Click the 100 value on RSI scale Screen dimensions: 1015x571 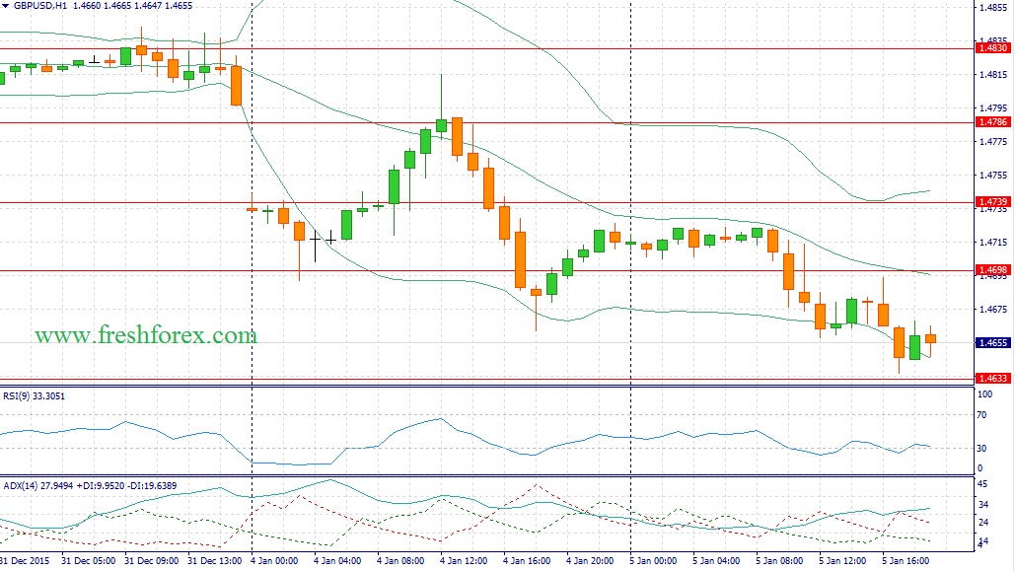coord(982,394)
